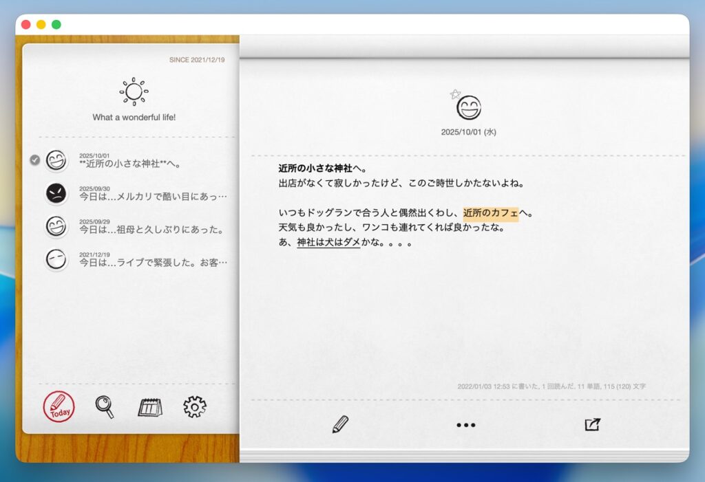Open the three-dots more options menu
705x482 pixels.
coord(466,425)
